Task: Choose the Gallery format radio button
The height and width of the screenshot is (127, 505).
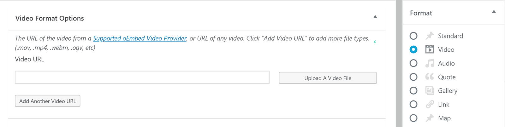Action: click(x=413, y=91)
